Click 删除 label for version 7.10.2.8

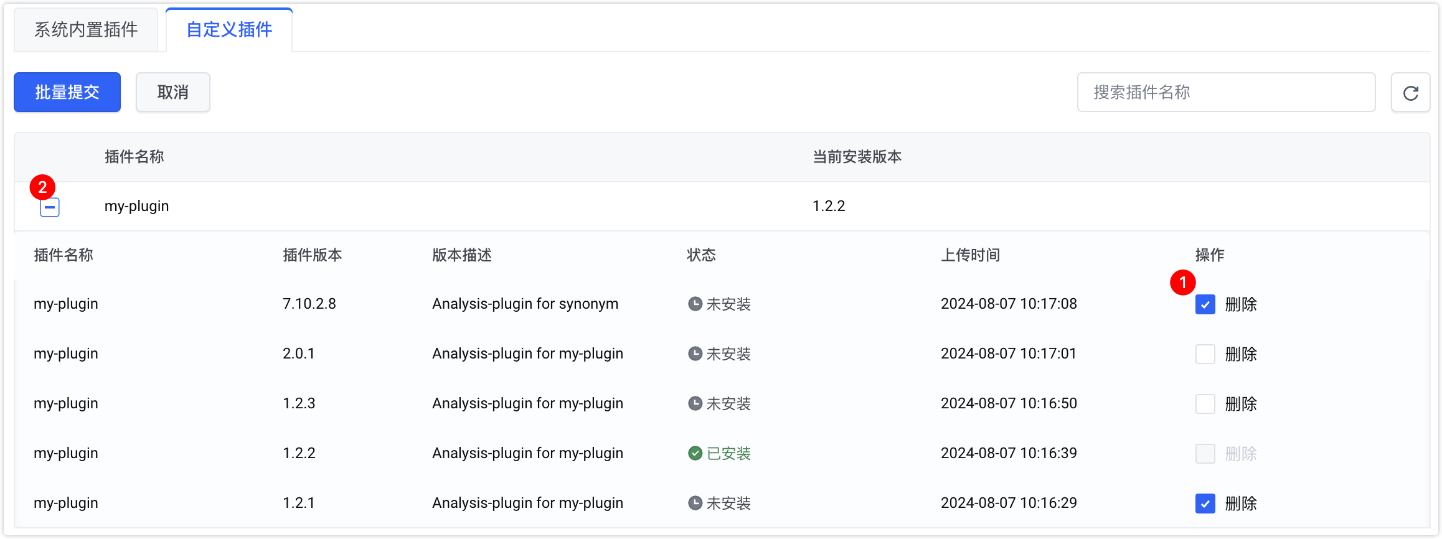pyautogui.click(x=1241, y=304)
